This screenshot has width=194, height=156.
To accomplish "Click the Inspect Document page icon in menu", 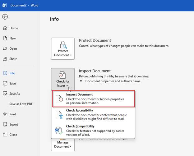I will click(59, 99).
